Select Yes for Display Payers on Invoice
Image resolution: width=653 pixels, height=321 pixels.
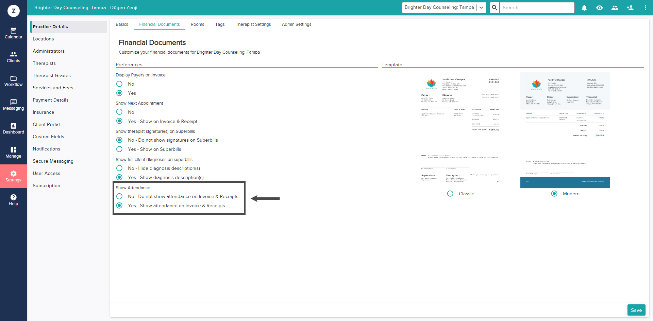pos(119,93)
